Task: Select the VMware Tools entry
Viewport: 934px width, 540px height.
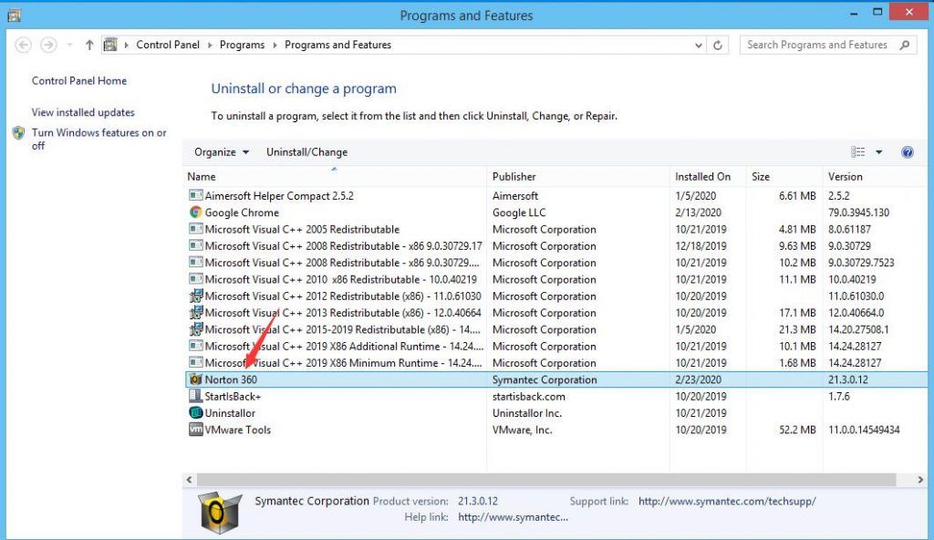Action: click(238, 430)
